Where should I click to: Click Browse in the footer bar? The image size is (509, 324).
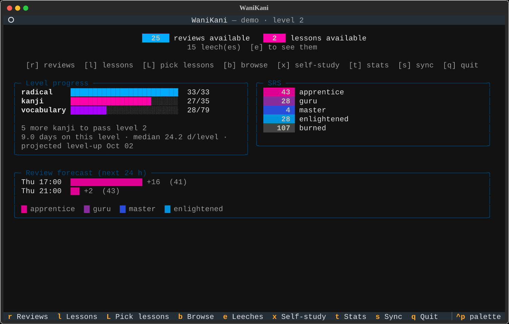click(x=196, y=317)
